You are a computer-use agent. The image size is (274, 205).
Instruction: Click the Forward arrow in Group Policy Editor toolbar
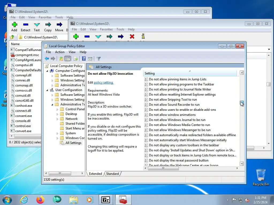[53, 58]
